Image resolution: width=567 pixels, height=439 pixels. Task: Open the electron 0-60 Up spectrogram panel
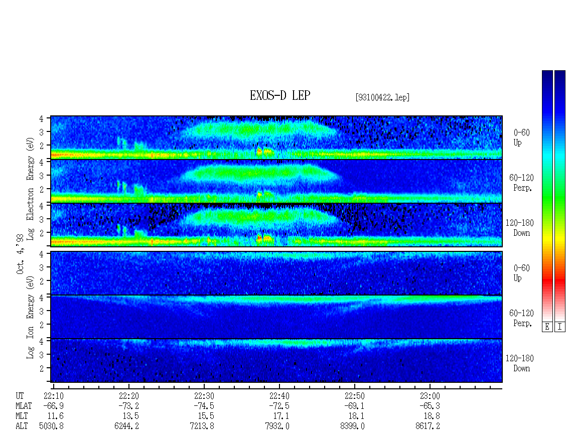276,137
